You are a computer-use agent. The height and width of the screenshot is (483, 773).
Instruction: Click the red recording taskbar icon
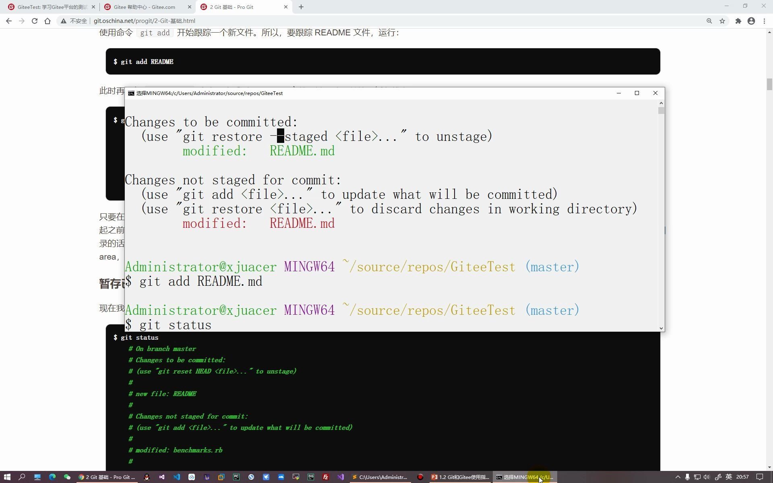pos(420,477)
